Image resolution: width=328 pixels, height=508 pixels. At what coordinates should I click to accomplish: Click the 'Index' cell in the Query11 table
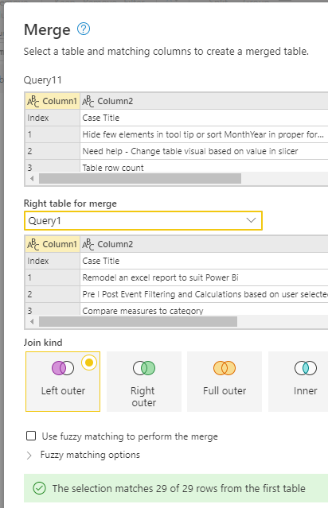pos(53,118)
